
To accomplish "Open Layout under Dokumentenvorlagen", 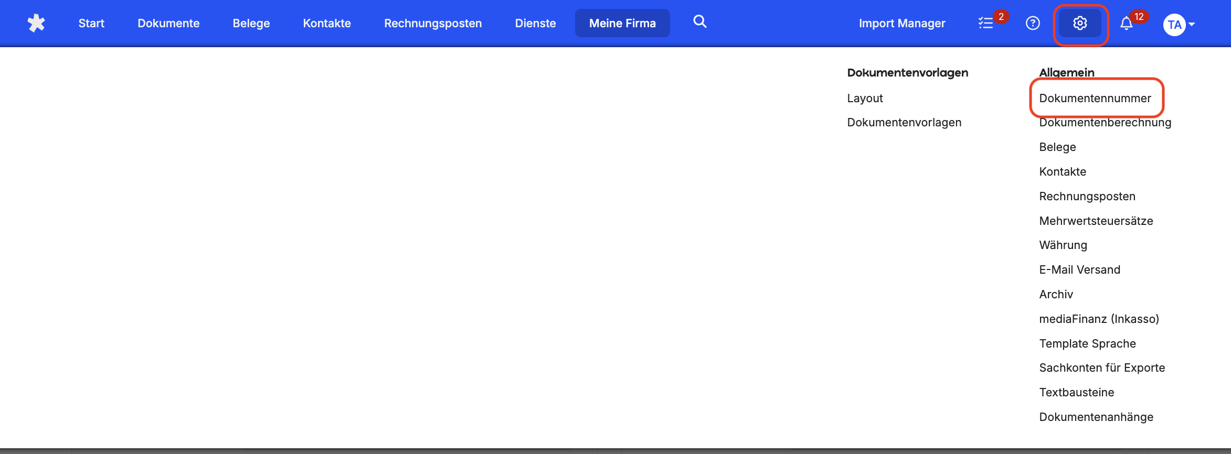I will click(865, 98).
